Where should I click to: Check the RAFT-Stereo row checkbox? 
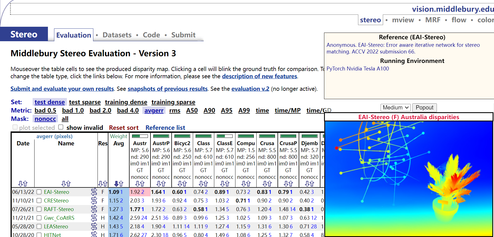(39, 209)
